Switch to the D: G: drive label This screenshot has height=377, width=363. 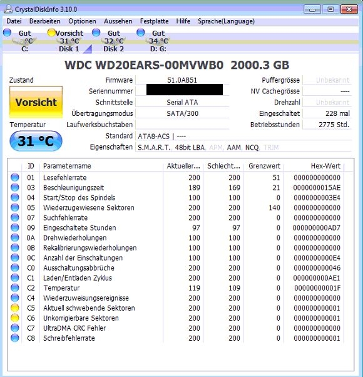[158, 49]
